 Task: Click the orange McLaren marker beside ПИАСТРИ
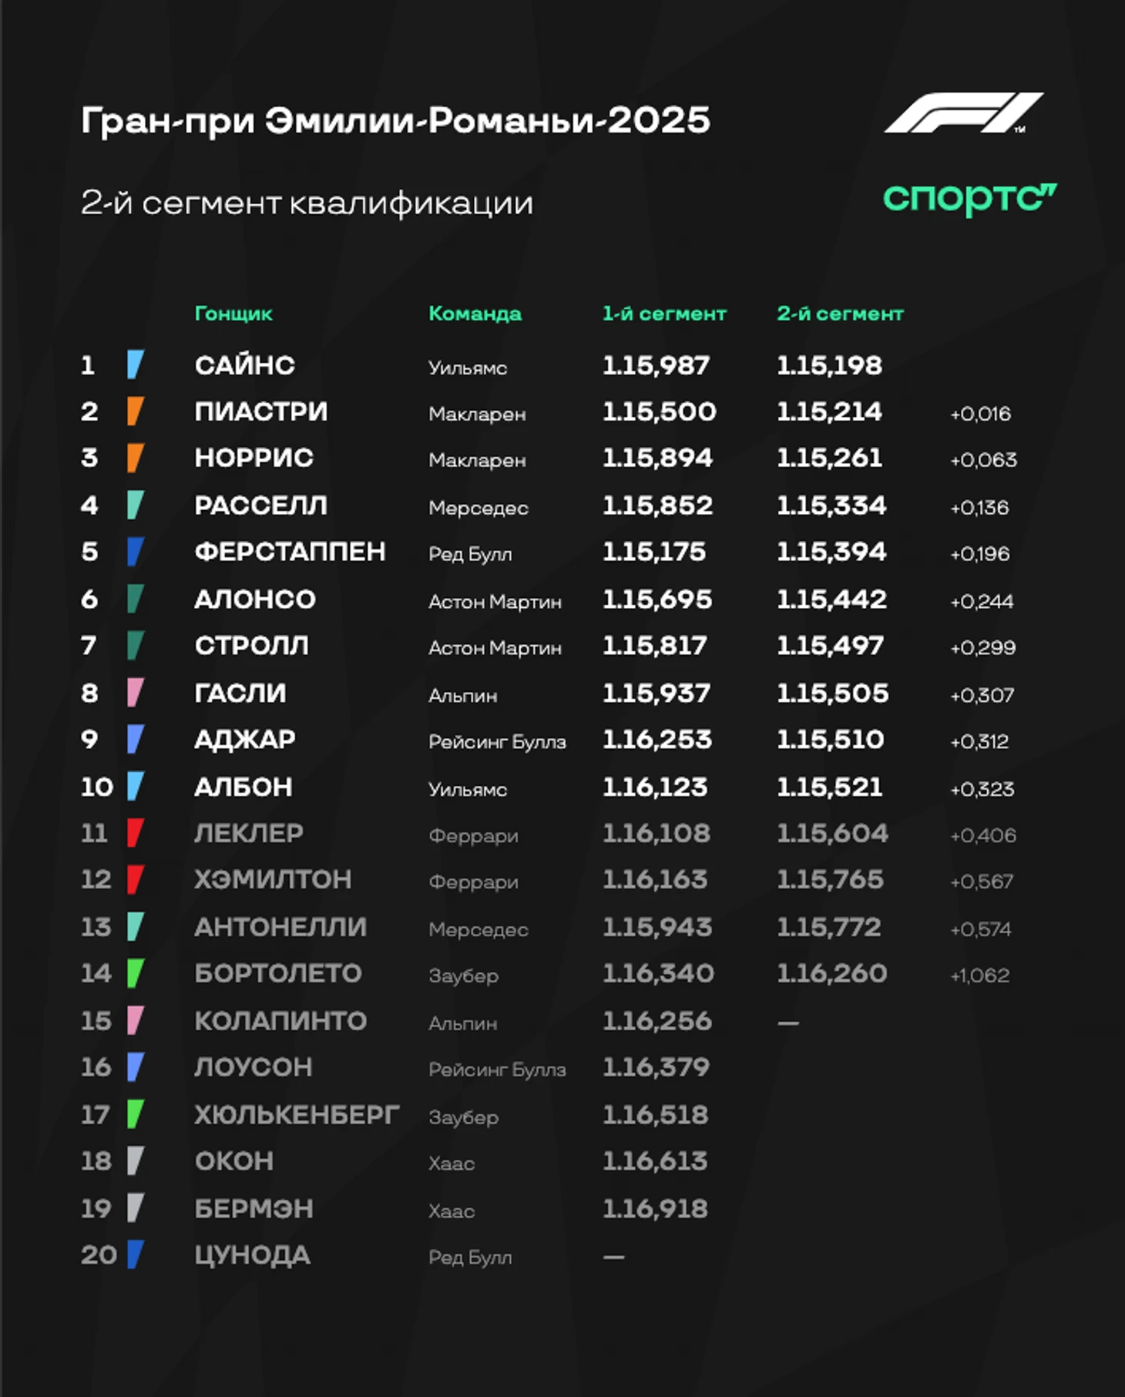(x=136, y=411)
